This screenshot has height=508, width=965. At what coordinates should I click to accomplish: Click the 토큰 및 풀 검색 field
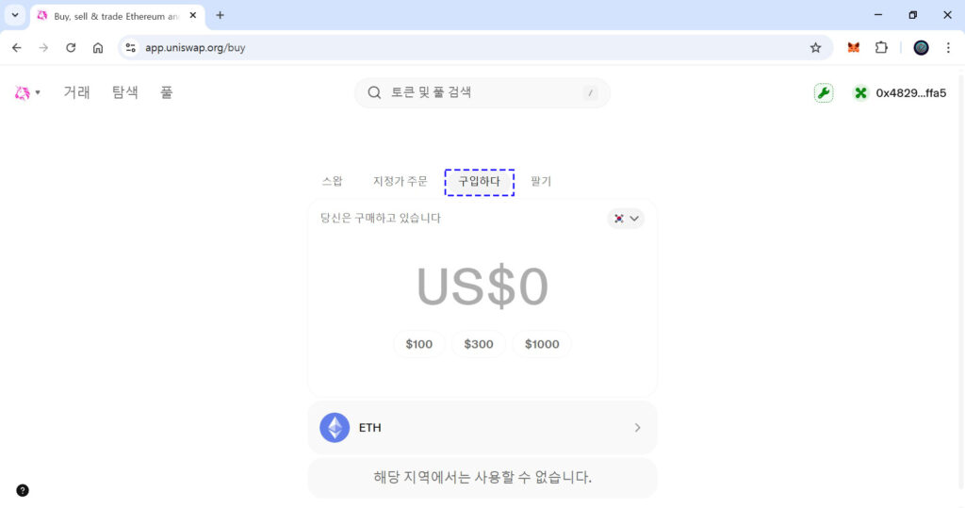(482, 92)
